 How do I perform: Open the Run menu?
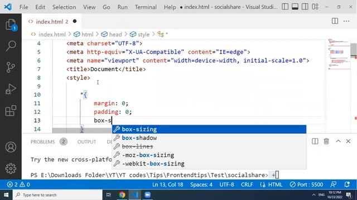click(123, 7)
